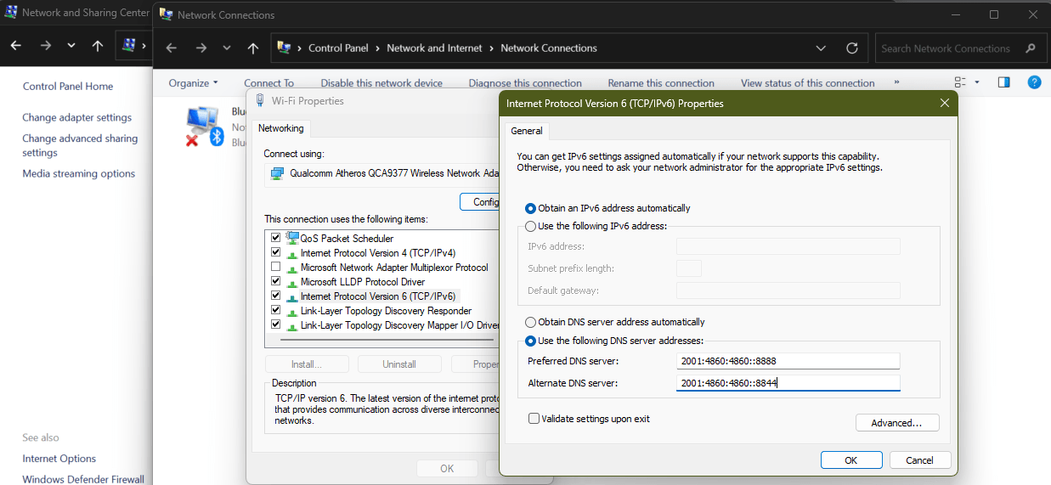
Task: Uncheck QoS Packet Scheduler item
Action: click(x=275, y=239)
